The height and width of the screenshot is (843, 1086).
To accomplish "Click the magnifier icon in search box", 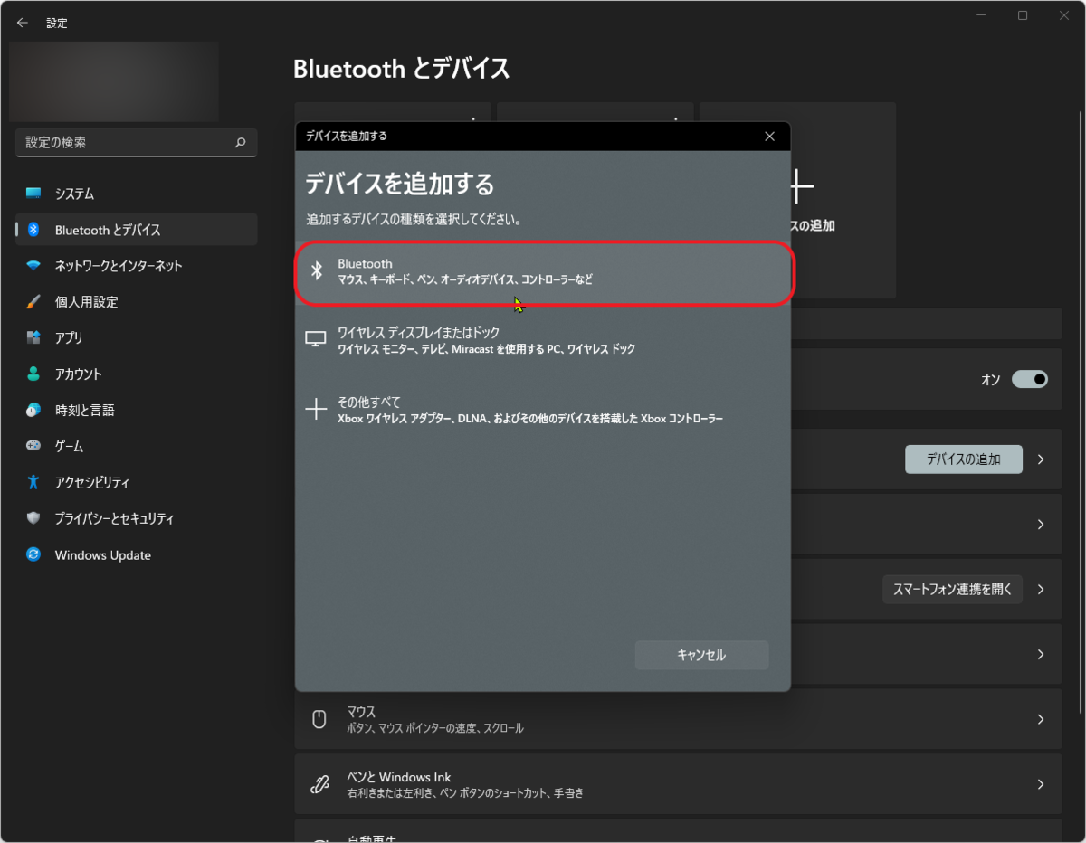I will [x=240, y=142].
